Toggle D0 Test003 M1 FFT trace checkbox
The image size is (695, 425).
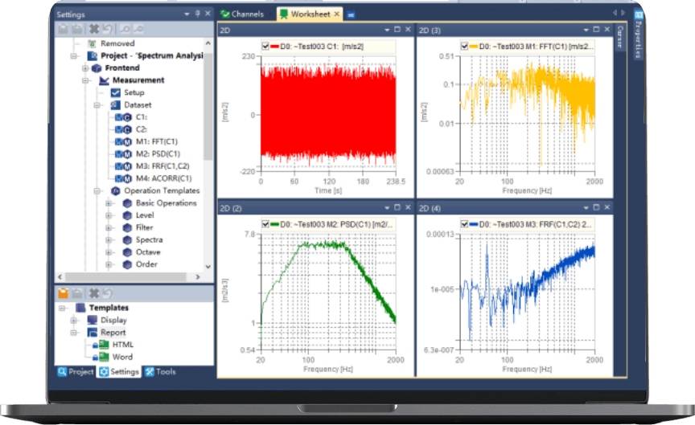point(464,46)
